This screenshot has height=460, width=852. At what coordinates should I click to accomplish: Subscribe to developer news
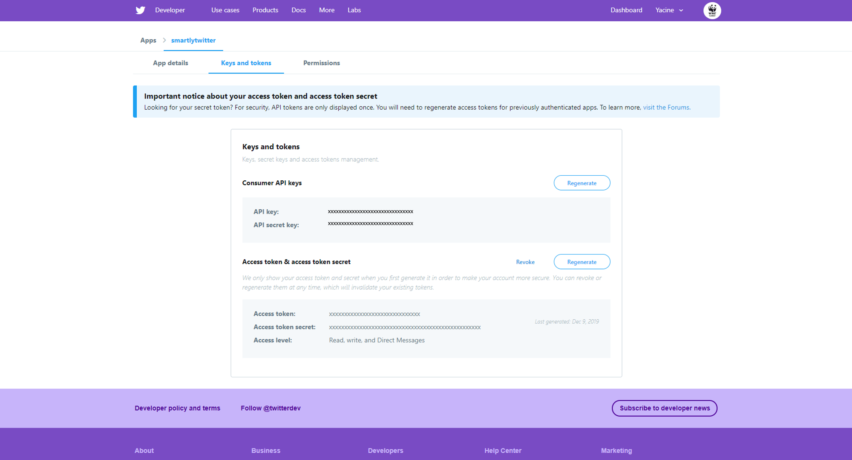665,408
